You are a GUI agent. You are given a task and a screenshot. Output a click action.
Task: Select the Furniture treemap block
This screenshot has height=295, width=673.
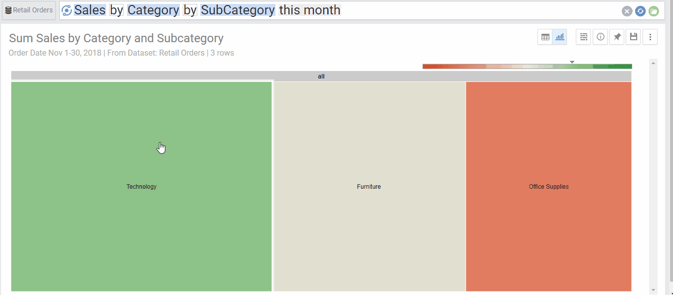[369, 187]
